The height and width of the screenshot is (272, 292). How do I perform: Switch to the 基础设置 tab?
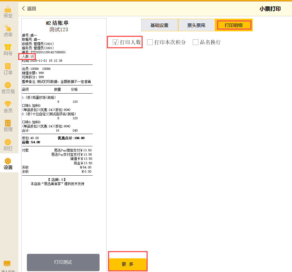tap(159, 25)
